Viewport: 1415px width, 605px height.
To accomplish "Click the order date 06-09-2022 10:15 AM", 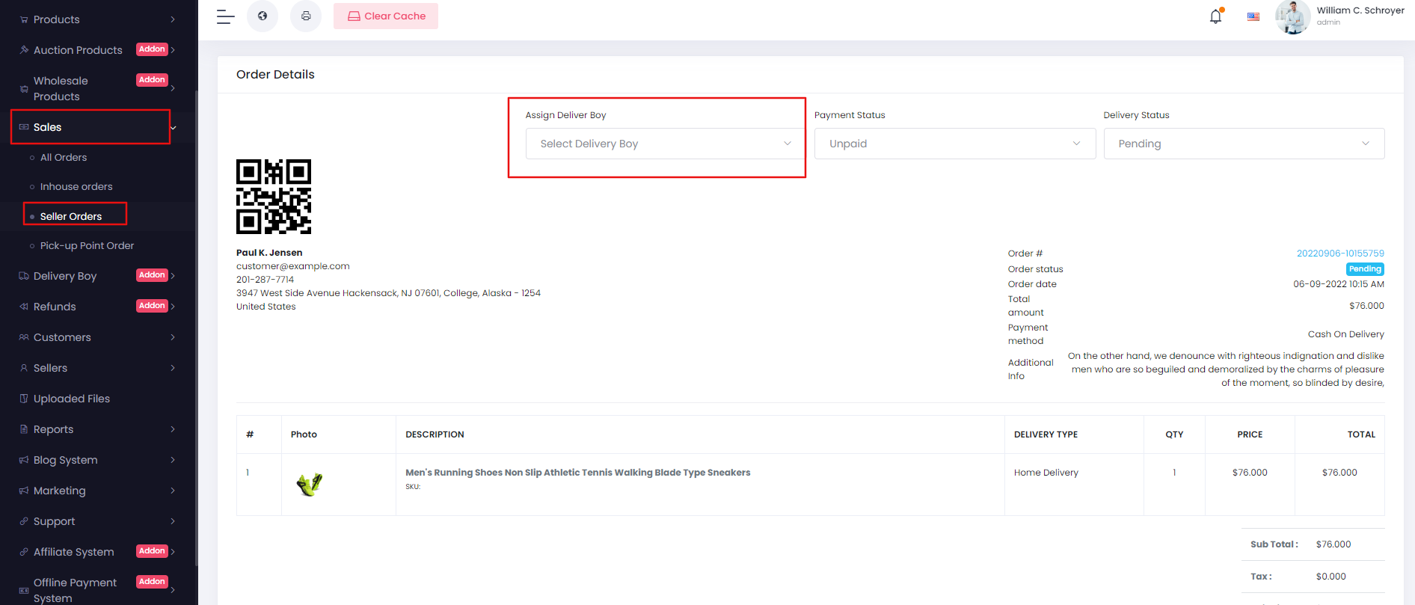I will click(x=1339, y=284).
